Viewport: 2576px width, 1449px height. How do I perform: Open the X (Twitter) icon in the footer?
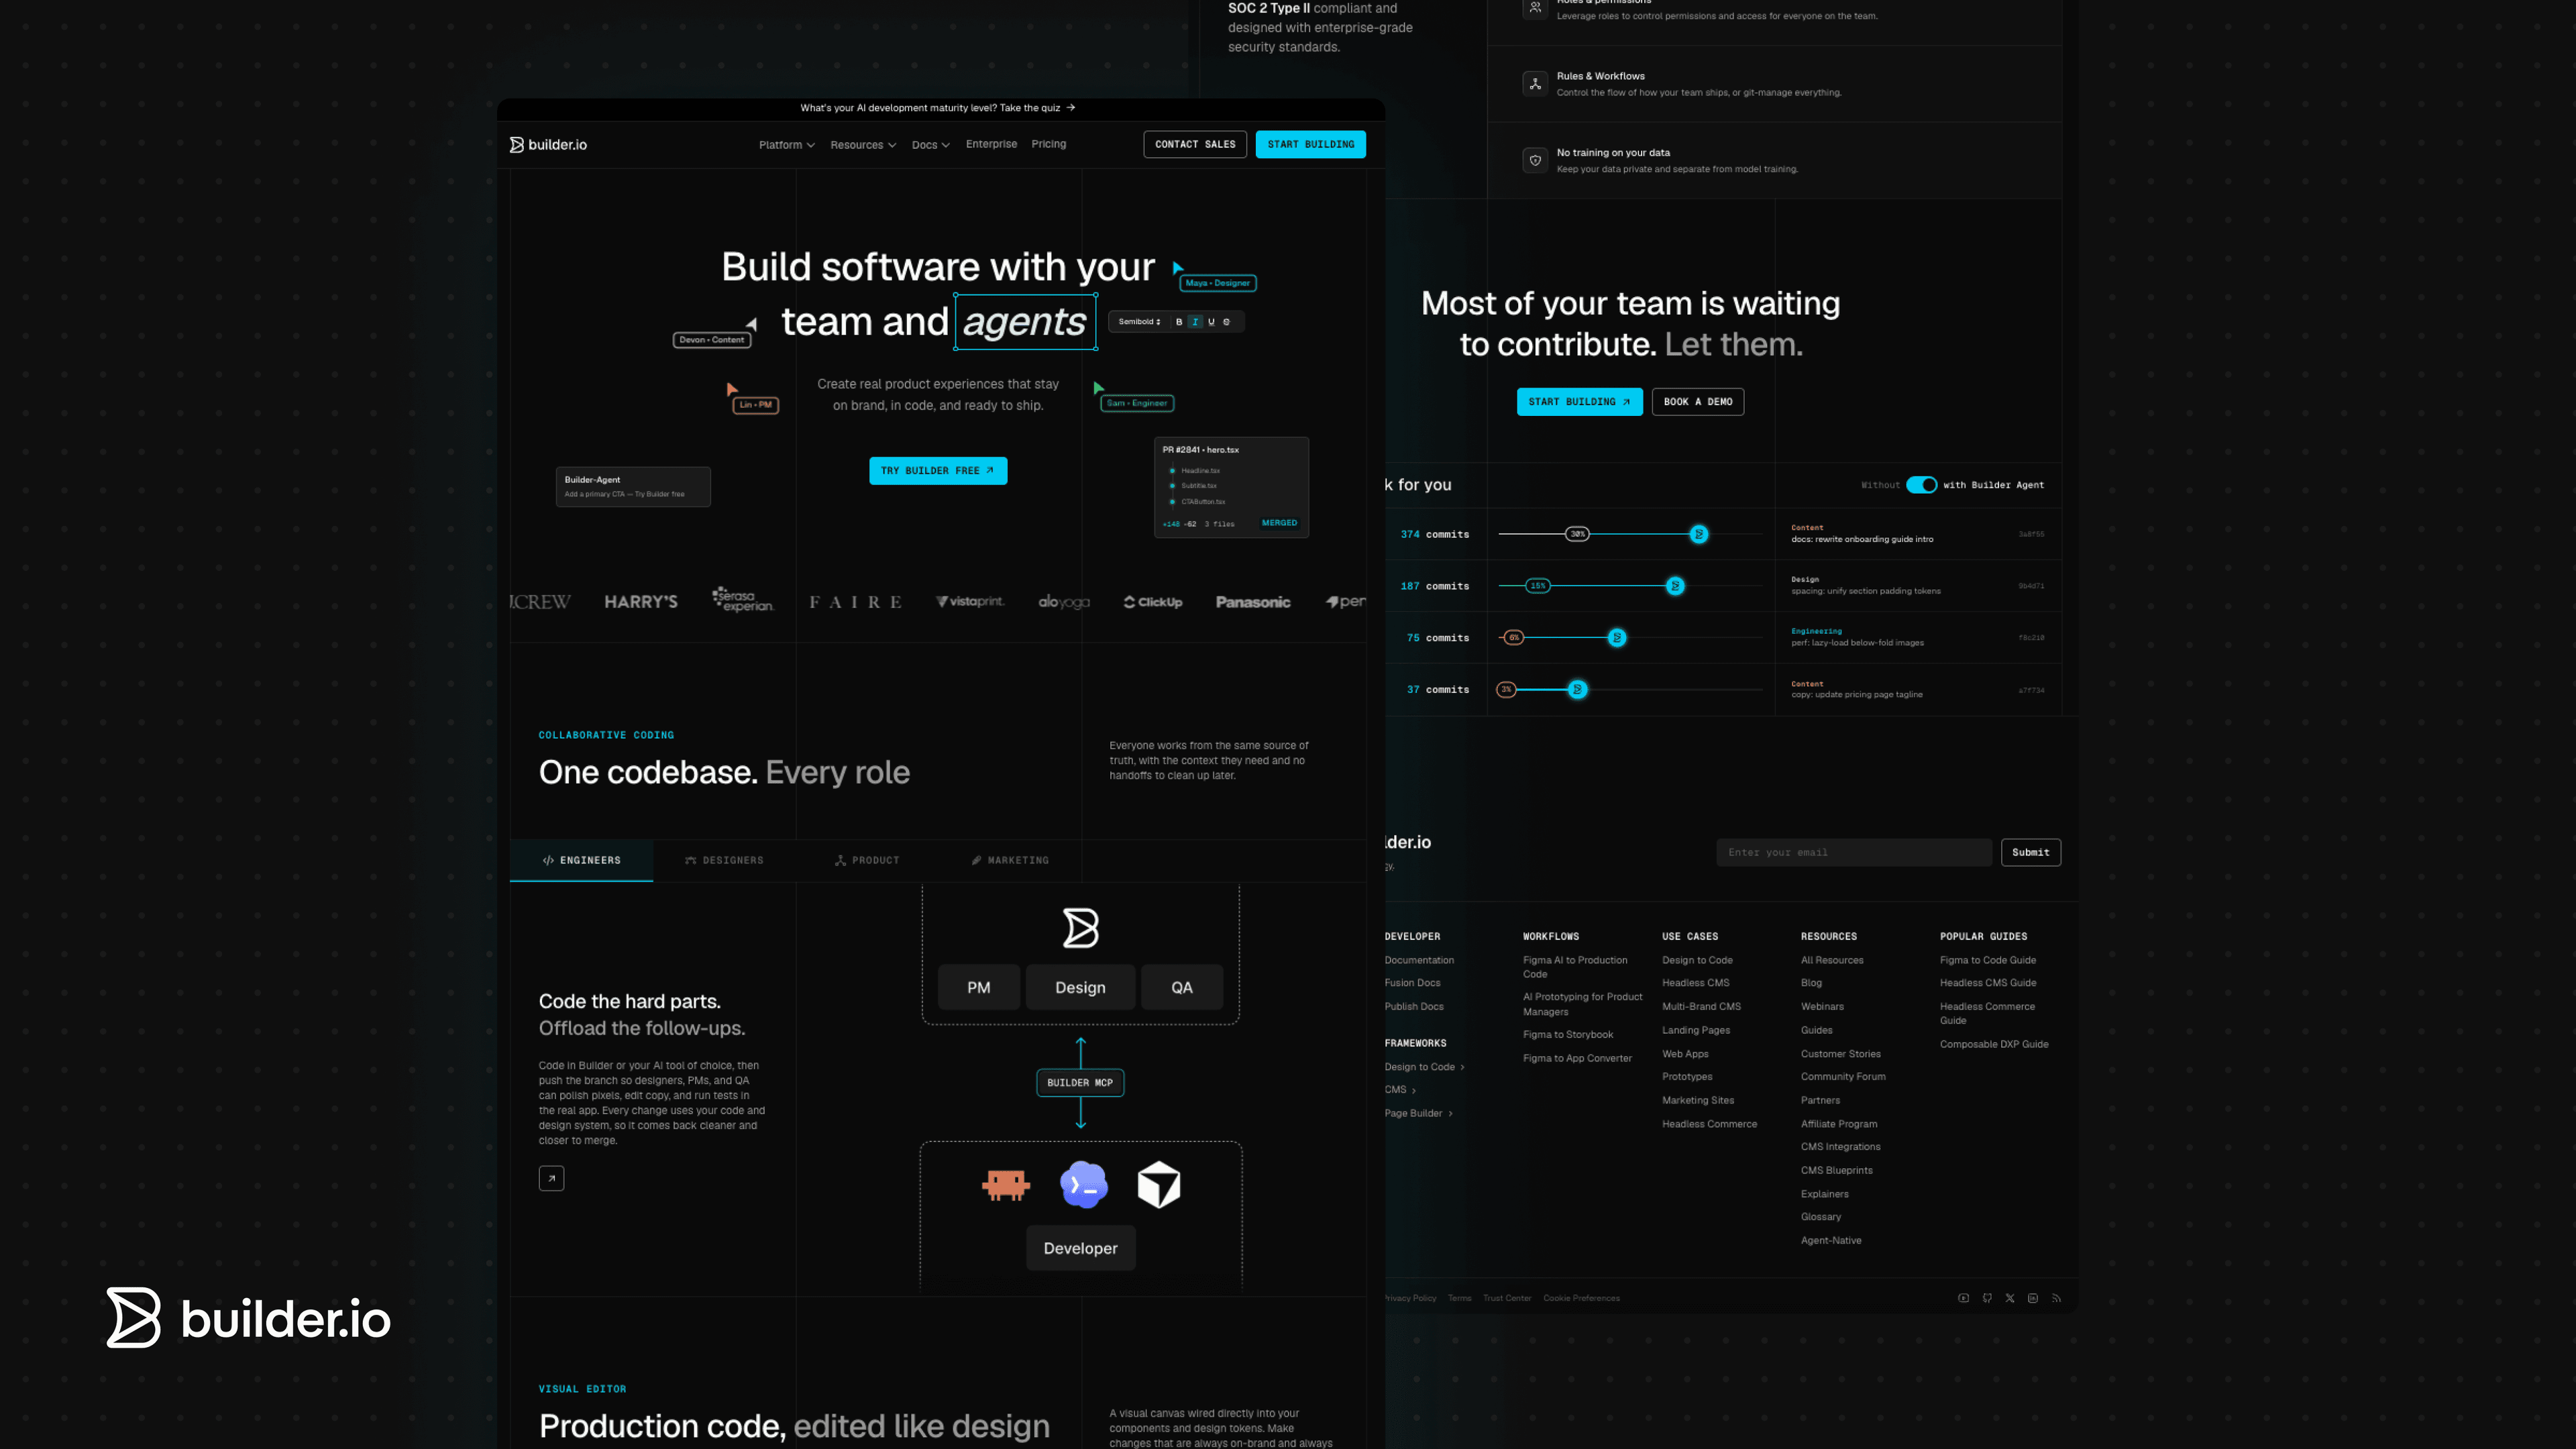coord(2010,1298)
